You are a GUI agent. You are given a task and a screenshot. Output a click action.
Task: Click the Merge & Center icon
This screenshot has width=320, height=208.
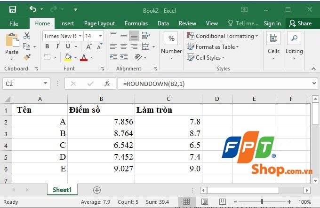coord(146,46)
